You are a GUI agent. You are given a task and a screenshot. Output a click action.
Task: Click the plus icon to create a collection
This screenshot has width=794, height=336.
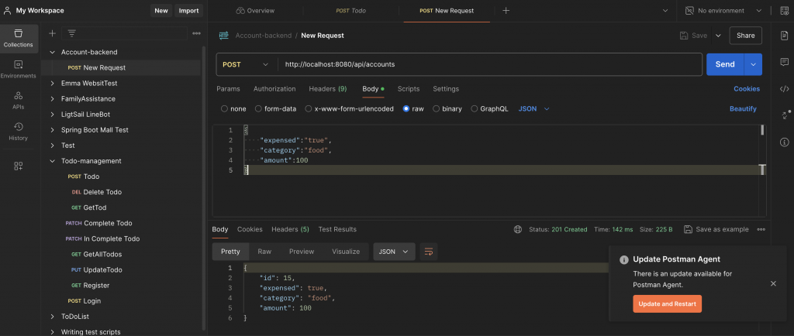point(52,33)
